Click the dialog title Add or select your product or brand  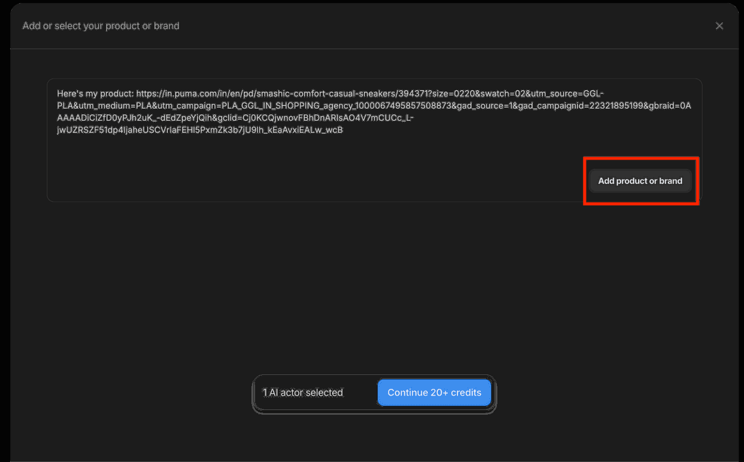coord(101,26)
